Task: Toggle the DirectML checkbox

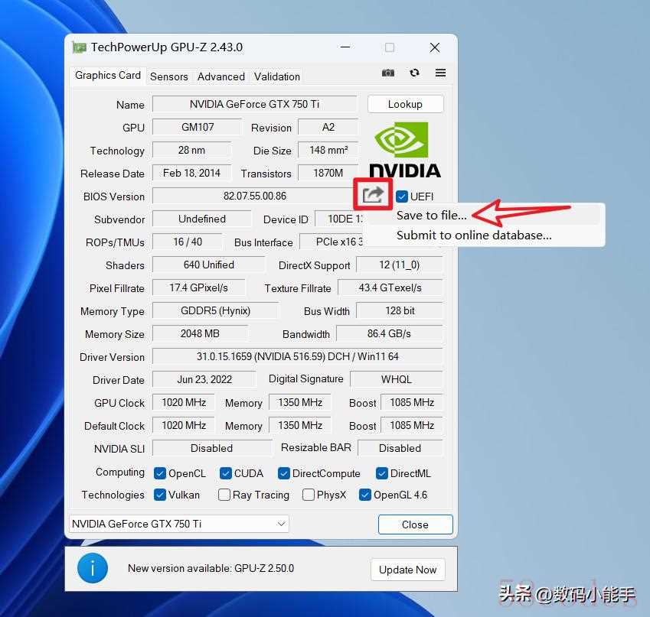Action: click(x=382, y=473)
